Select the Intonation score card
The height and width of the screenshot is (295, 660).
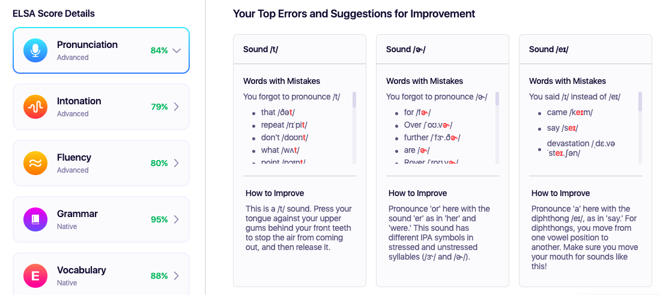(101, 107)
